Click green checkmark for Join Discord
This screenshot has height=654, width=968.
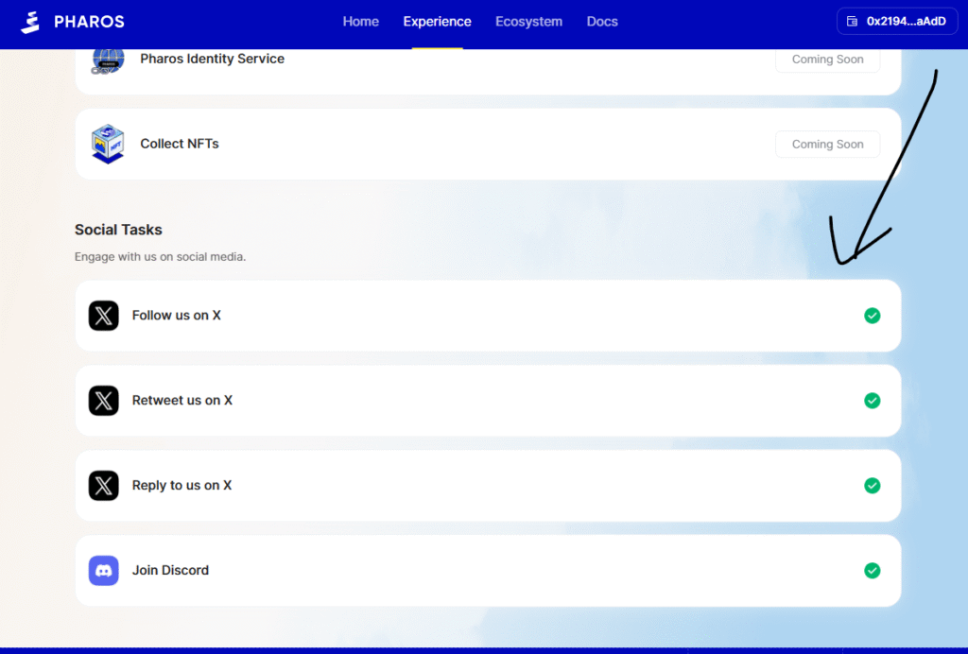click(873, 571)
